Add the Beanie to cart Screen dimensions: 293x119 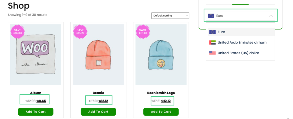coord(98,112)
